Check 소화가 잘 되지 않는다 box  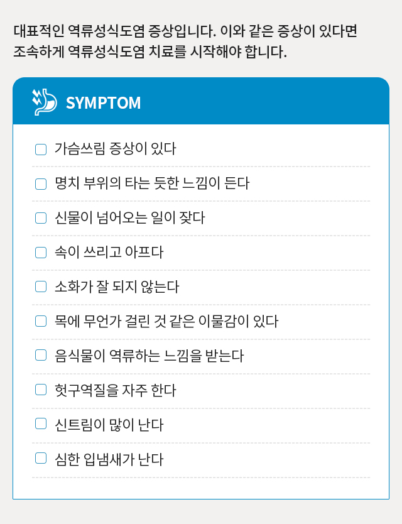pos(41,288)
